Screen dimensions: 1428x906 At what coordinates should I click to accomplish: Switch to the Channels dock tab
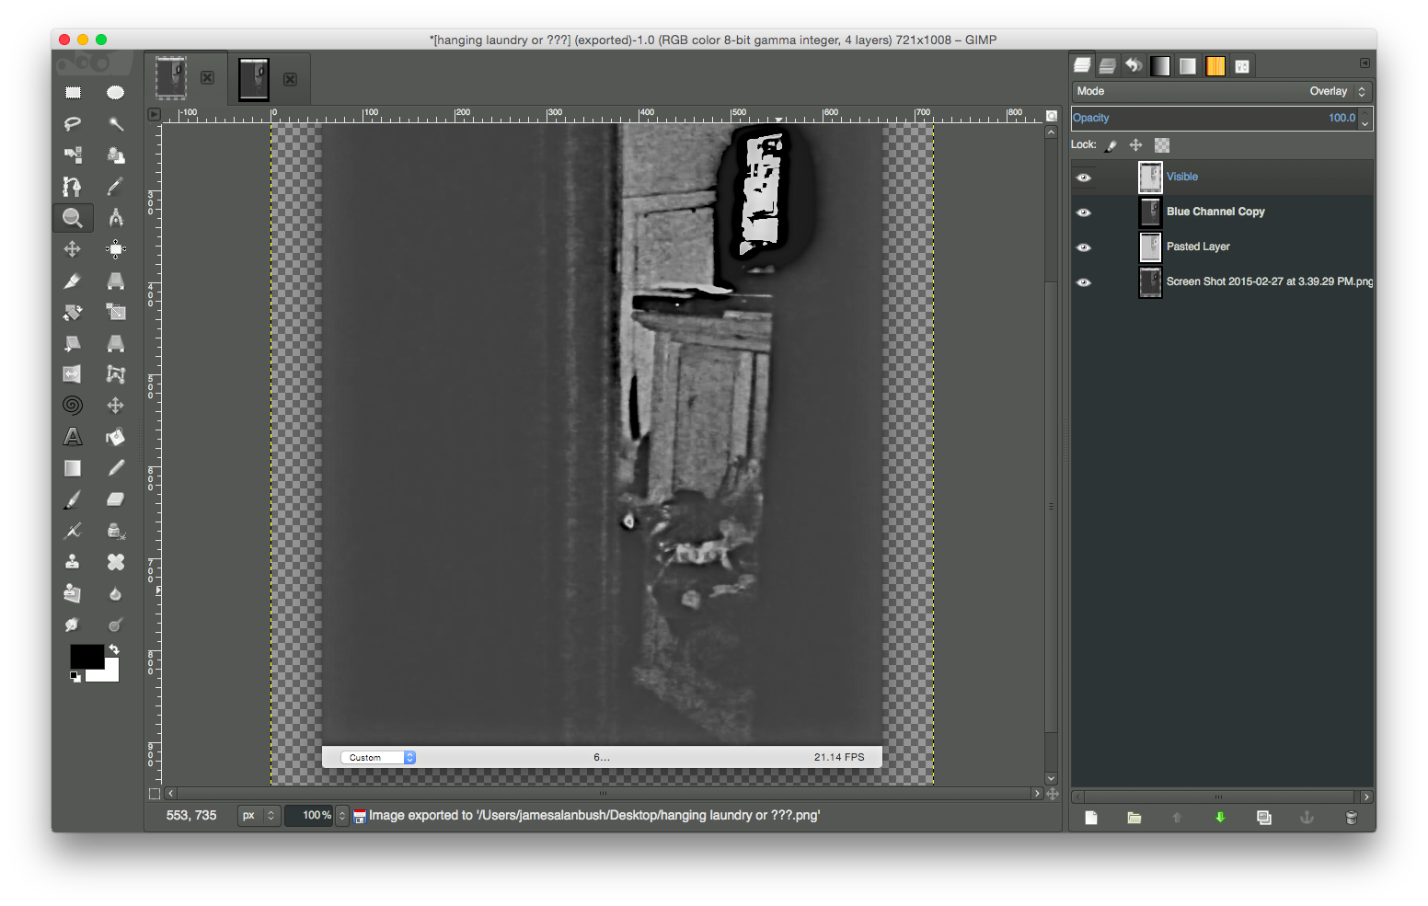(x=1108, y=65)
